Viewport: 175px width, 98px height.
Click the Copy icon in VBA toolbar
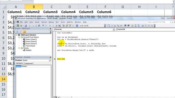[x=33, y=26]
